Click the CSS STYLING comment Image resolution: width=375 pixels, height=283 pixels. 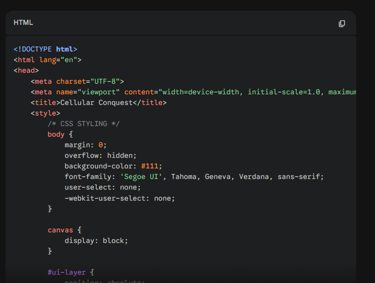(84, 123)
